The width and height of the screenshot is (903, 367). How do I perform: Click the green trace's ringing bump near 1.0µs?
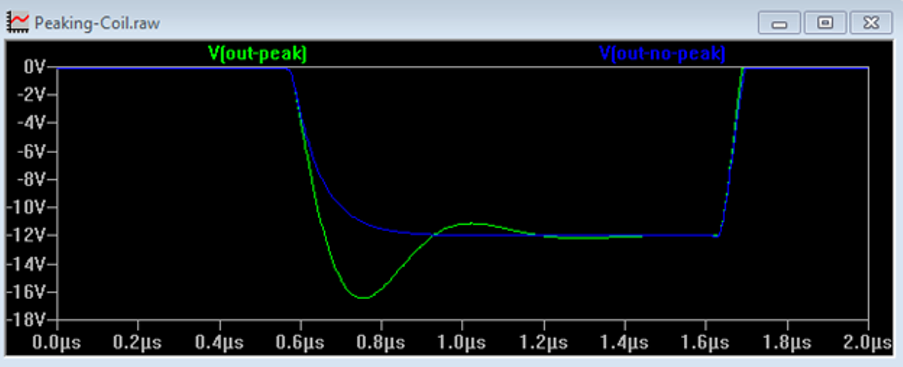coord(472,223)
